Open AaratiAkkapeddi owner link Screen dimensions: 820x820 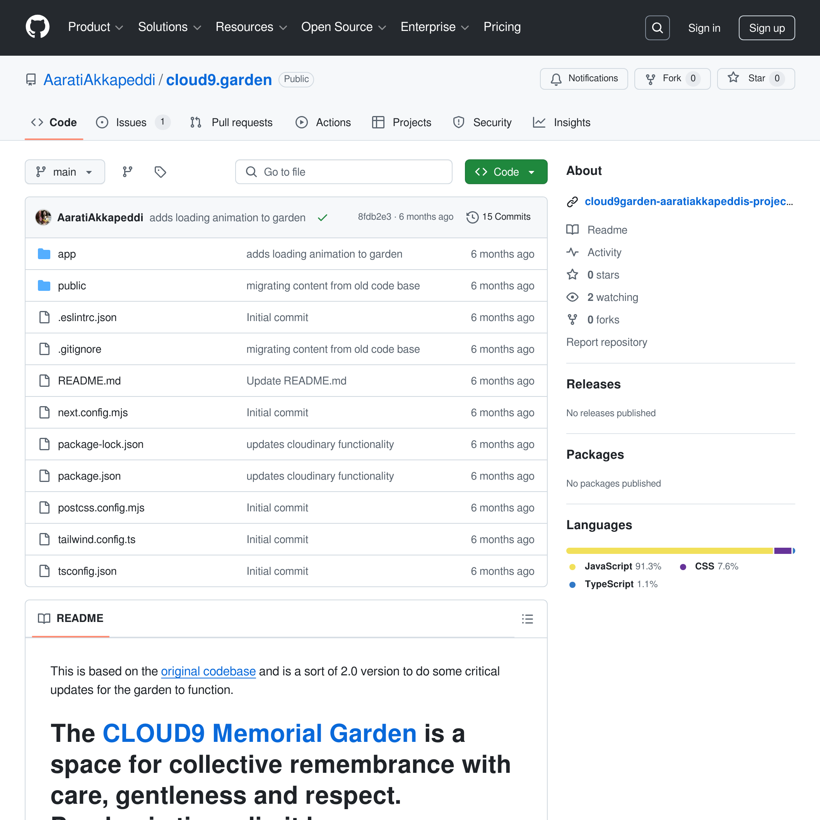[99, 80]
